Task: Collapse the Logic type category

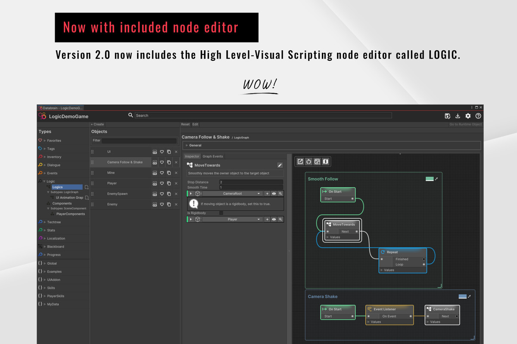Action: 45,181
